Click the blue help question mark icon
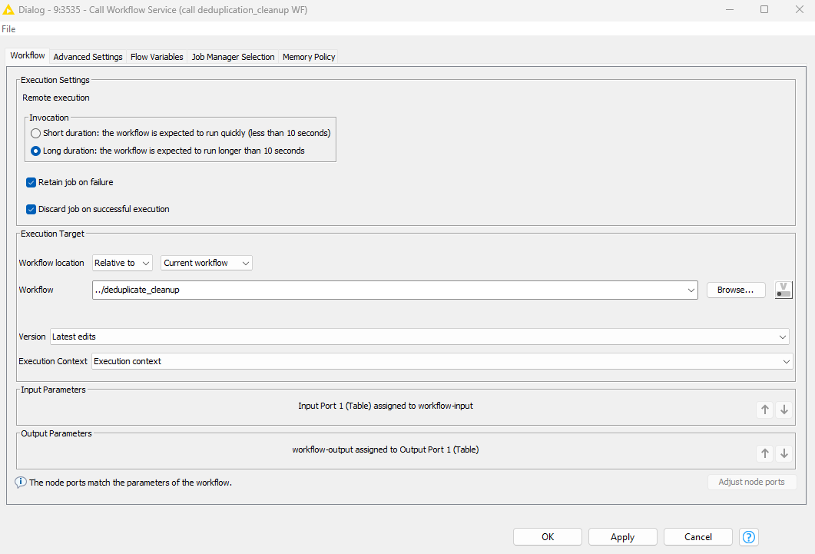Viewport: 815px width, 554px height. point(749,537)
